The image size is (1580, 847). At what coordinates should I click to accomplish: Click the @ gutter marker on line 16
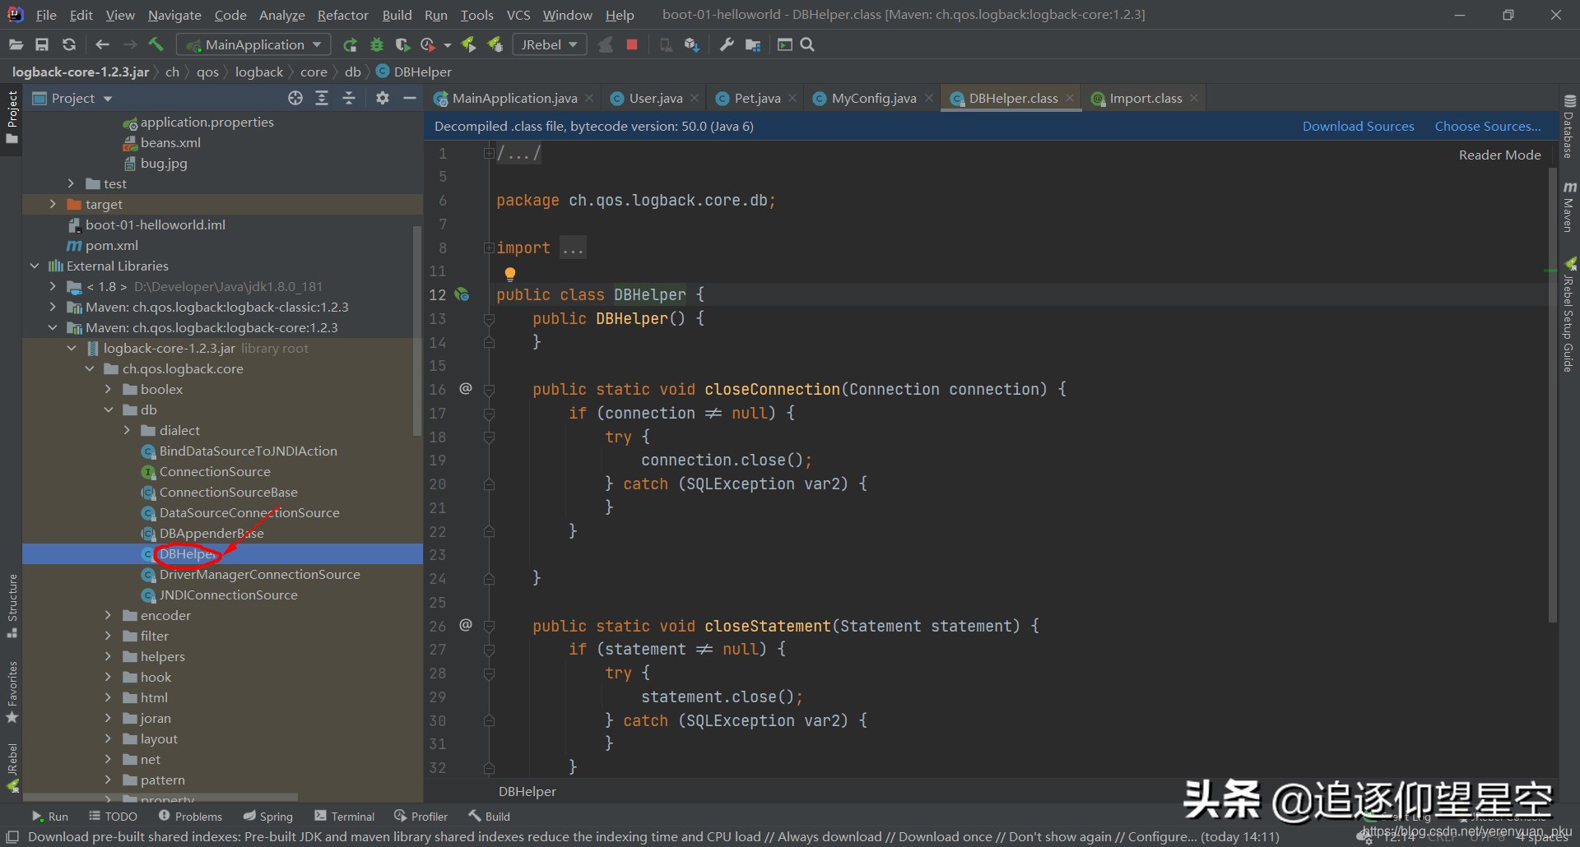(466, 388)
